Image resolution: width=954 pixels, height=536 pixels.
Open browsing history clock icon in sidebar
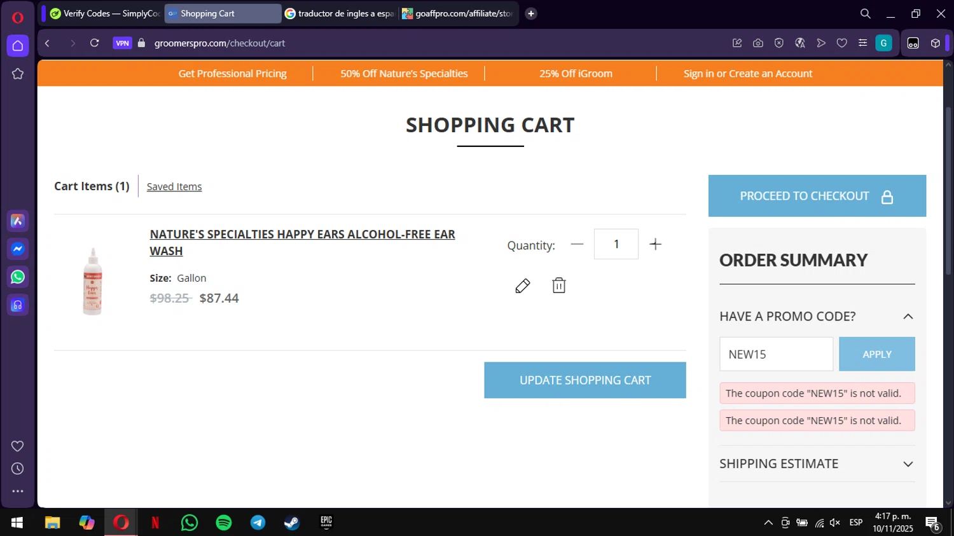[x=18, y=469]
